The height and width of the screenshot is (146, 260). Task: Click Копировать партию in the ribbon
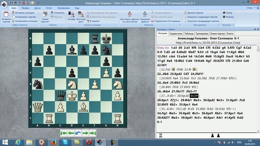point(24,17)
